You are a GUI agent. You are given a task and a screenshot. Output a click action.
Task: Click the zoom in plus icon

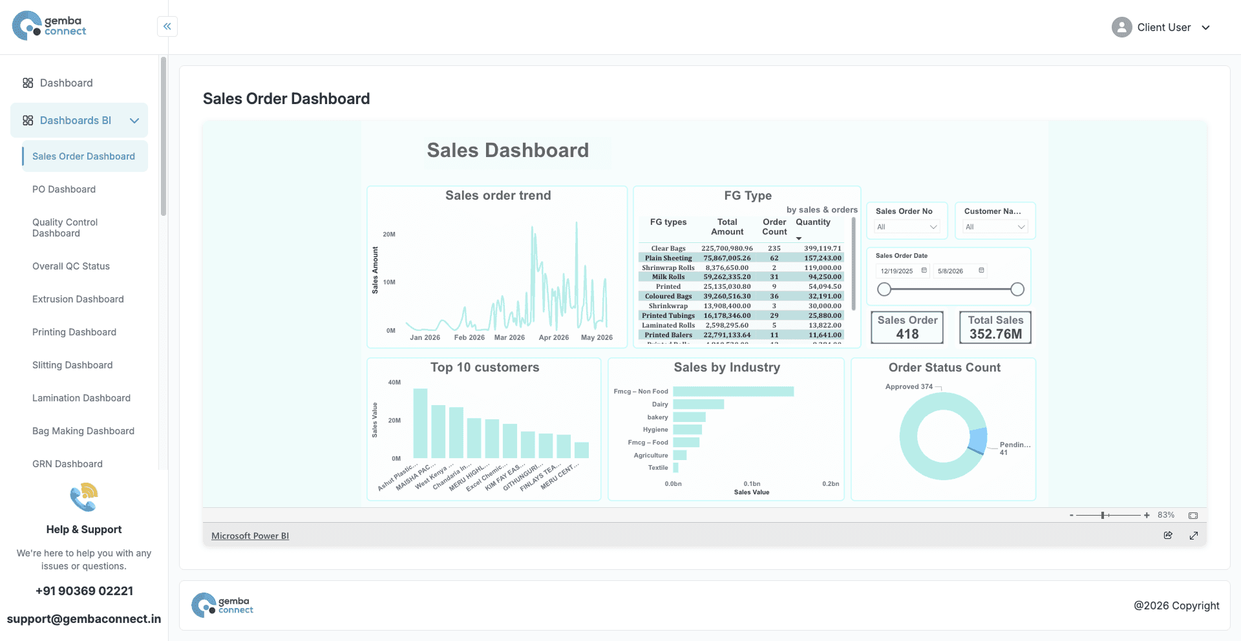1147,515
